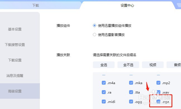The width and height of the screenshot is (181, 109).
Task: Click the 视频 filter button
Action: [153, 65]
